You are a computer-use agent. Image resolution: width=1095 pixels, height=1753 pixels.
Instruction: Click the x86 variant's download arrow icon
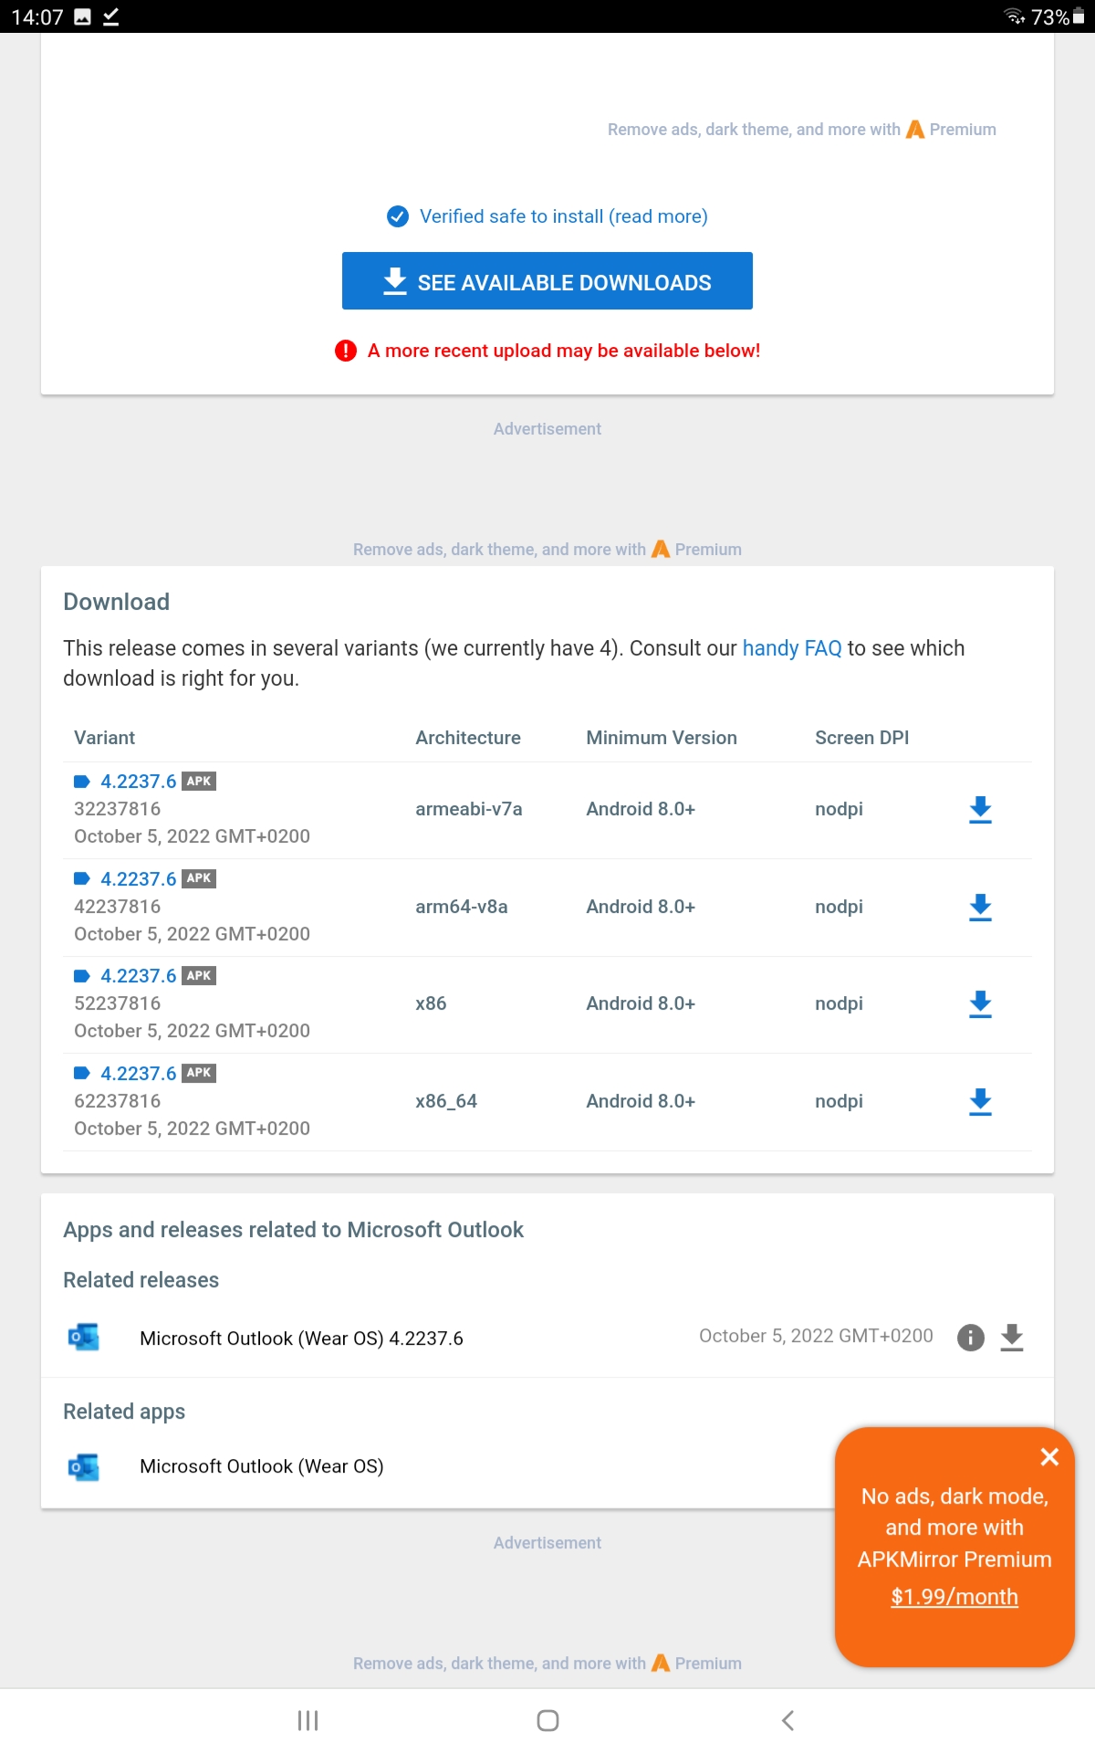pos(980,1004)
